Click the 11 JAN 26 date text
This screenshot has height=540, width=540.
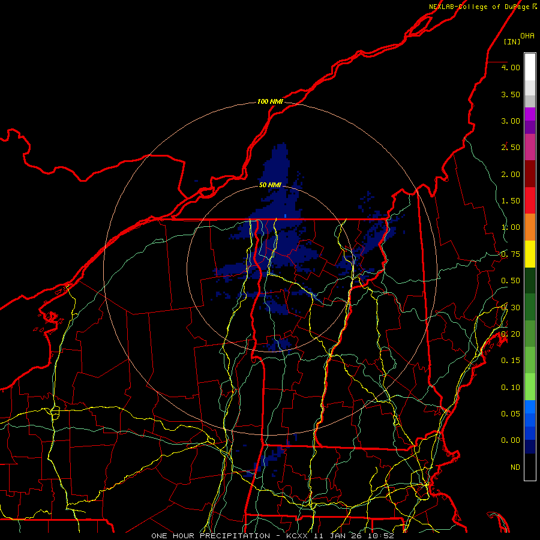(x=338, y=536)
